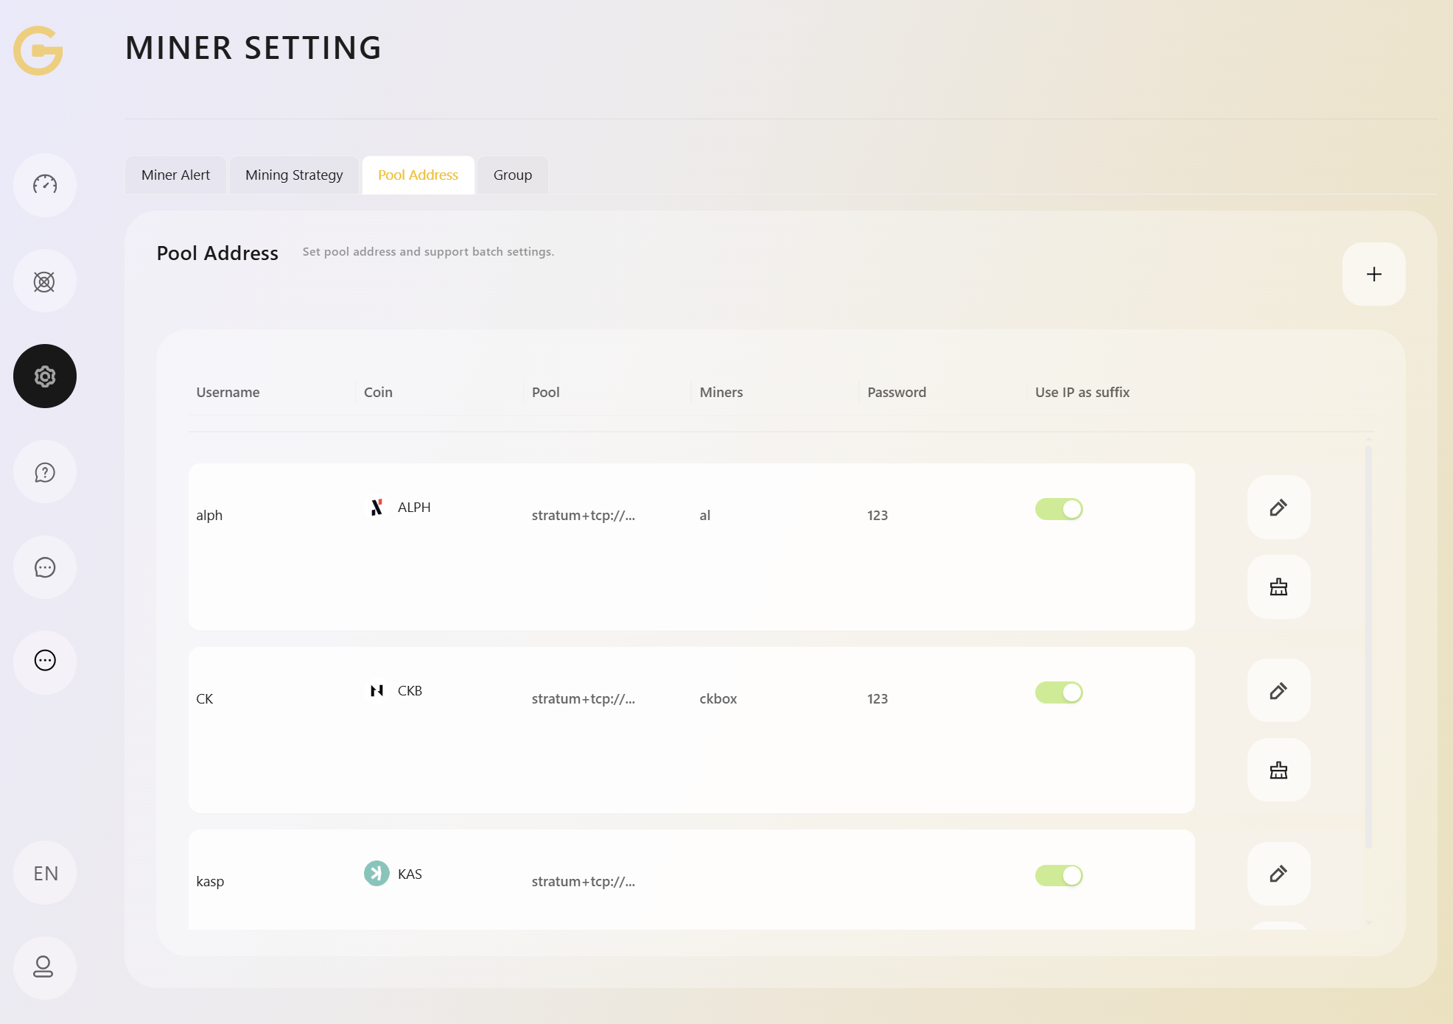1453x1024 pixels.
Task: Click the 'ckbox' miners cell
Action: pyautogui.click(x=718, y=698)
